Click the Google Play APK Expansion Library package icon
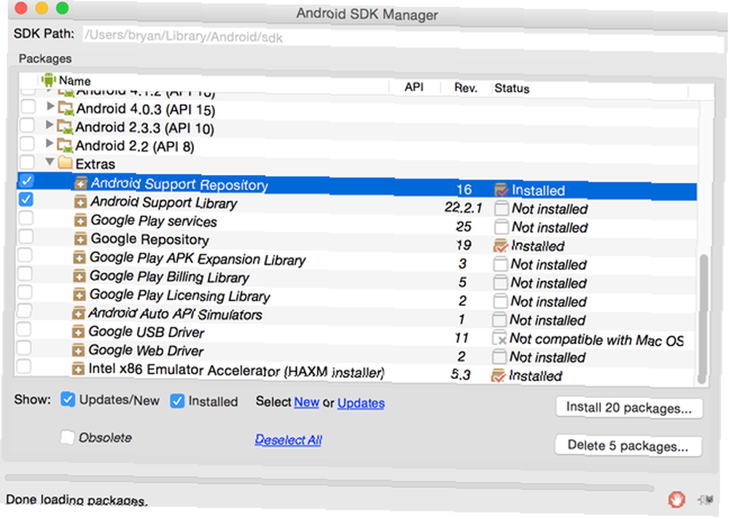 click(79, 257)
